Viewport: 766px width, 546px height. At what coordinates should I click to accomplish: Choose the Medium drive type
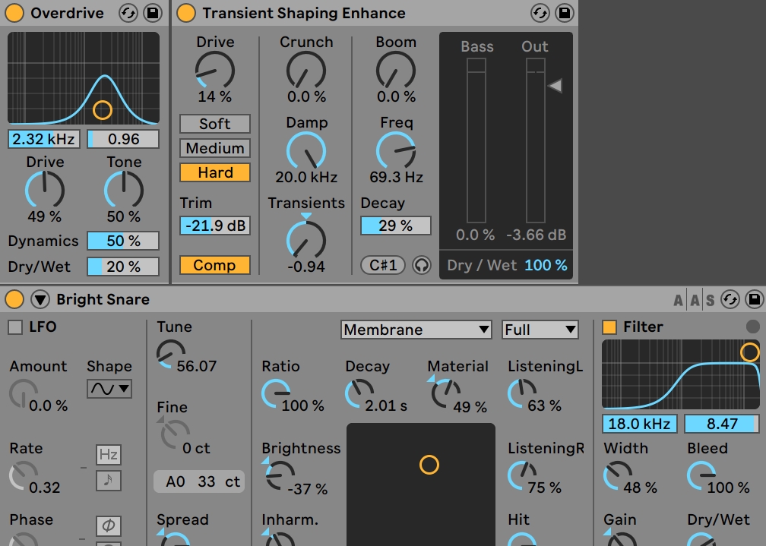[x=215, y=148]
